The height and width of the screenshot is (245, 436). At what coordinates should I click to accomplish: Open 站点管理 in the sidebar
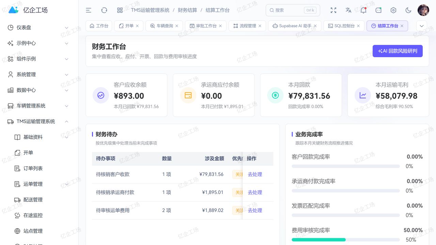(39, 231)
